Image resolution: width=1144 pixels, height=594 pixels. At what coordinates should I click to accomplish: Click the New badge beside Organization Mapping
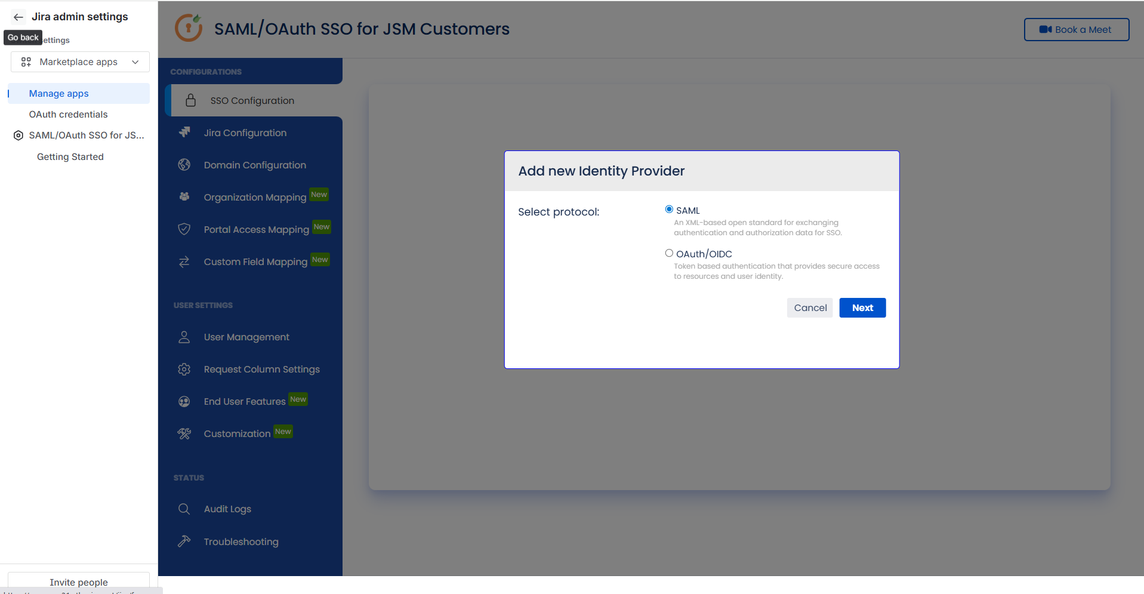pos(319,195)
